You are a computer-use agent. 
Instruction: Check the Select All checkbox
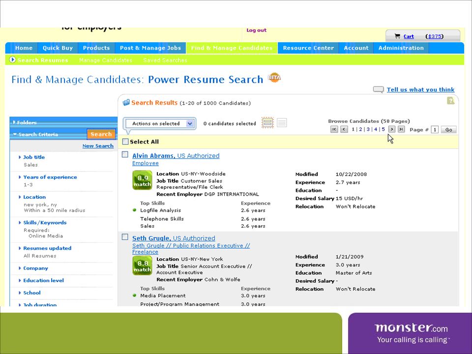[x=125, y=142]
